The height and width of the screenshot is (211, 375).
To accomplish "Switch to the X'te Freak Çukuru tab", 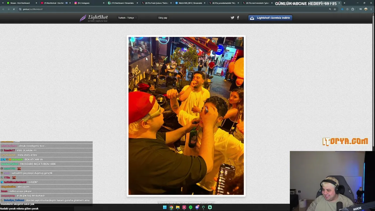I will click(x=157, y=3).
